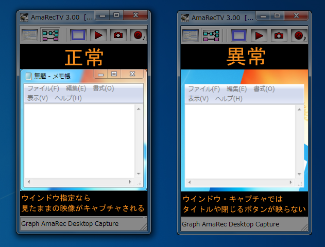Open ヘルプ(H) menu in right captured Notepad
The height and width of the screenshot is (247, 325).
[229, 99]
